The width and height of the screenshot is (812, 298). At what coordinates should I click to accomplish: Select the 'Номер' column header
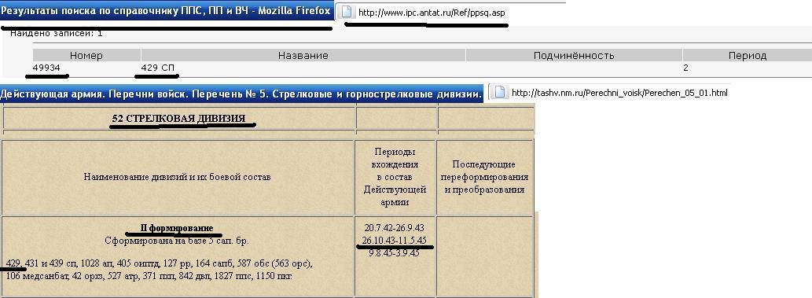pyautogui.click(x=86, y=56)
